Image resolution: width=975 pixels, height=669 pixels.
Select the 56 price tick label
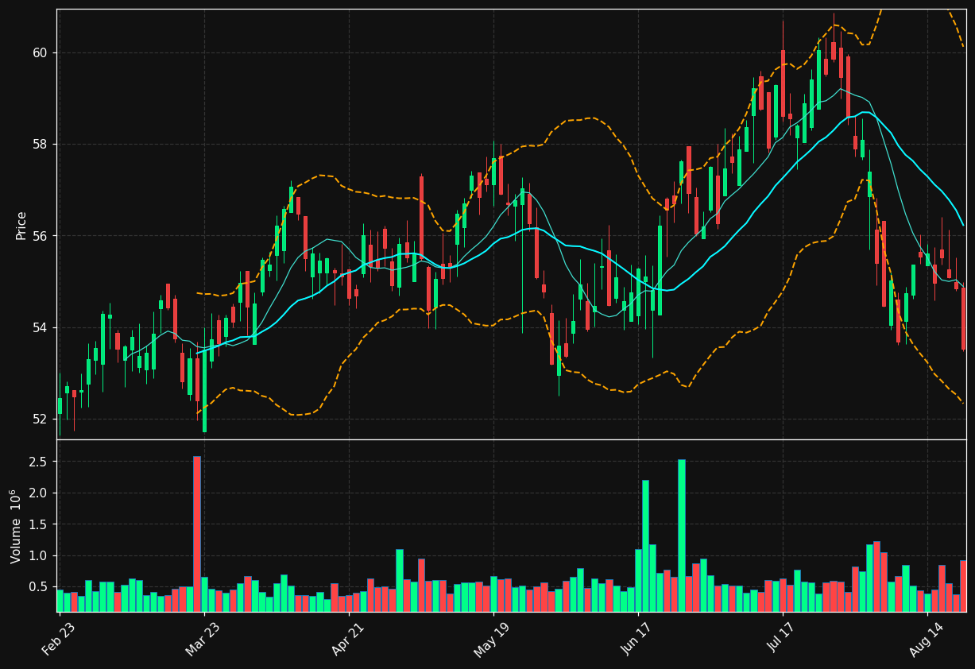click(40, 236)
